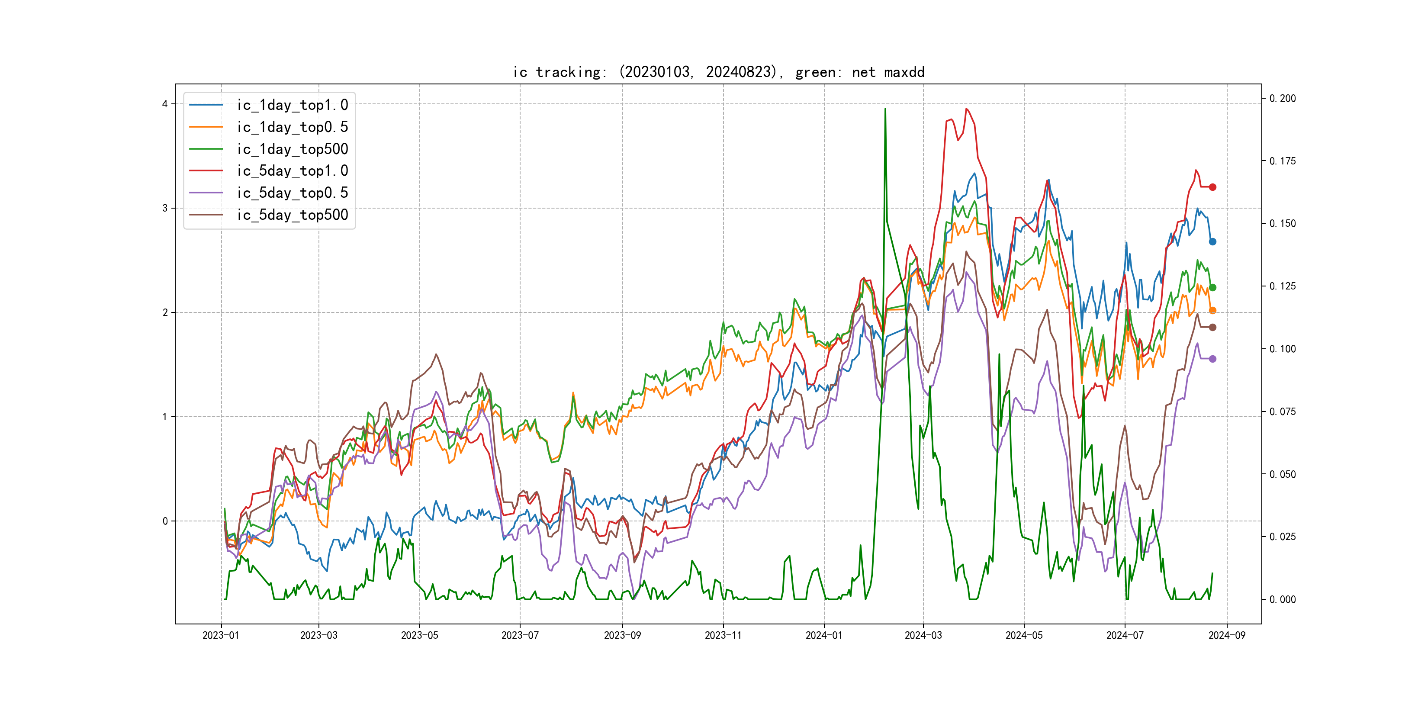
Task: Click the red end-point marker dot
Action: coord(1212,187)
